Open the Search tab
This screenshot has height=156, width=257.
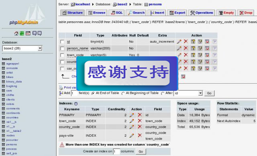136,12
